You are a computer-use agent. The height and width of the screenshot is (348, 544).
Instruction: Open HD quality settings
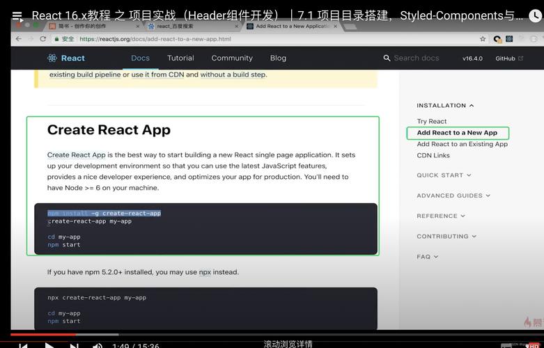[533, 346]
